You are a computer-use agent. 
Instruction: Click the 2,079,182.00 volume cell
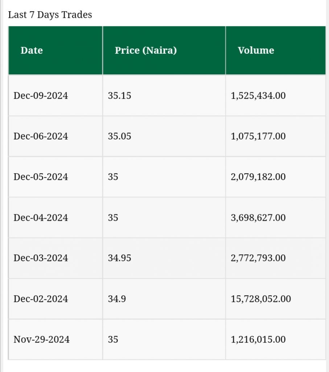pyautogui.click(x=258, y=177)
